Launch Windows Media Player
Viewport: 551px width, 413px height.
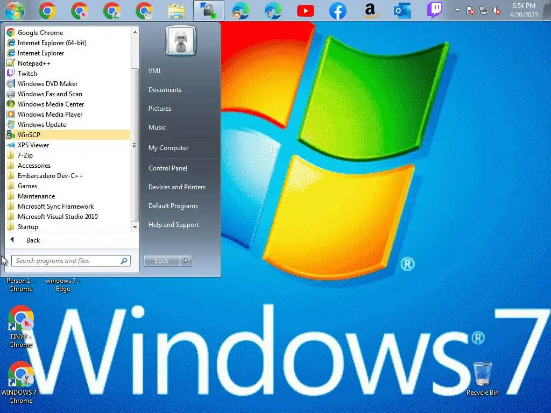pyautogui.click(x=68, y=114)
